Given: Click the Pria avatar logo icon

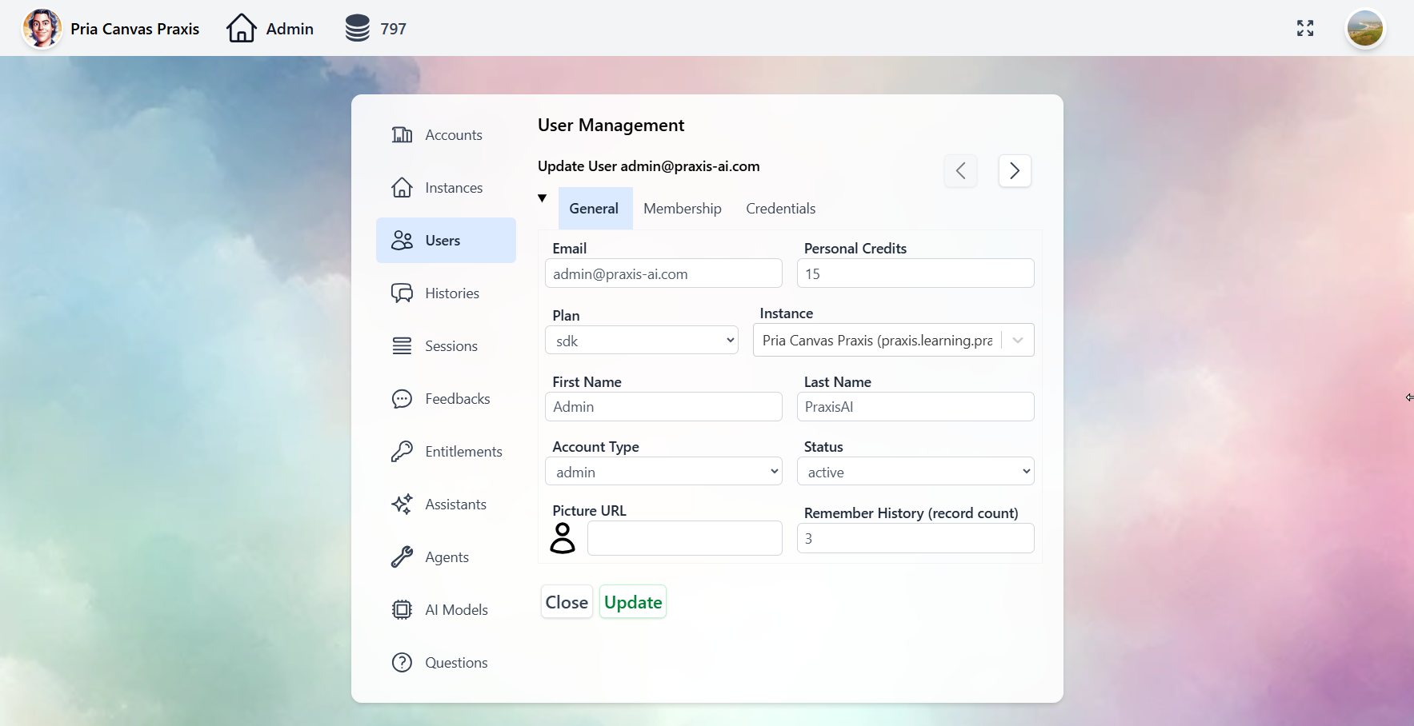Looking at the screenshot, I should 42,29.
